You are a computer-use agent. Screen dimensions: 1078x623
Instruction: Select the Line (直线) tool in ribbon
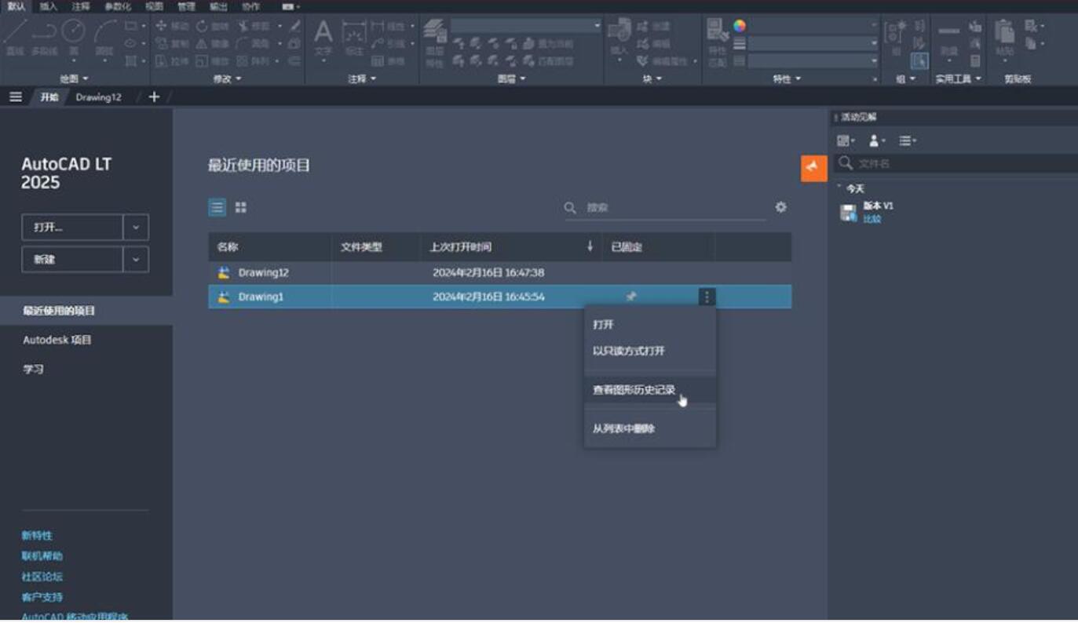tap(15, 37)
